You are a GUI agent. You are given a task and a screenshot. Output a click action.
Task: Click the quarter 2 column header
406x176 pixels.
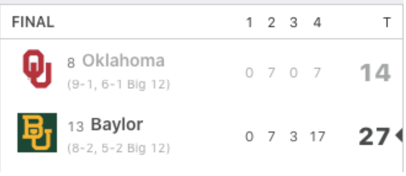pyautogui.click(x=272, y=23)
